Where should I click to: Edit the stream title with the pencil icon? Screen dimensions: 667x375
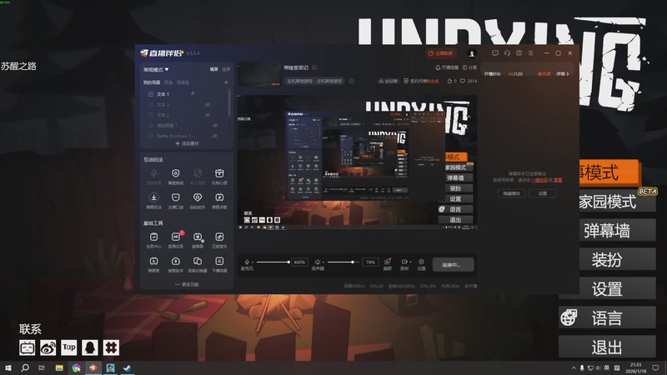314,67
